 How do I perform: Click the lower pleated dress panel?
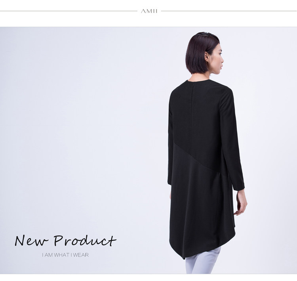(x=201, y=208)
